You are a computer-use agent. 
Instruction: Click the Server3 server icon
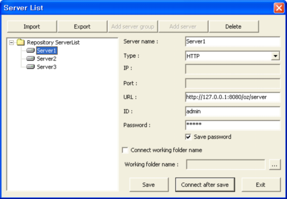tap(30, 67)
